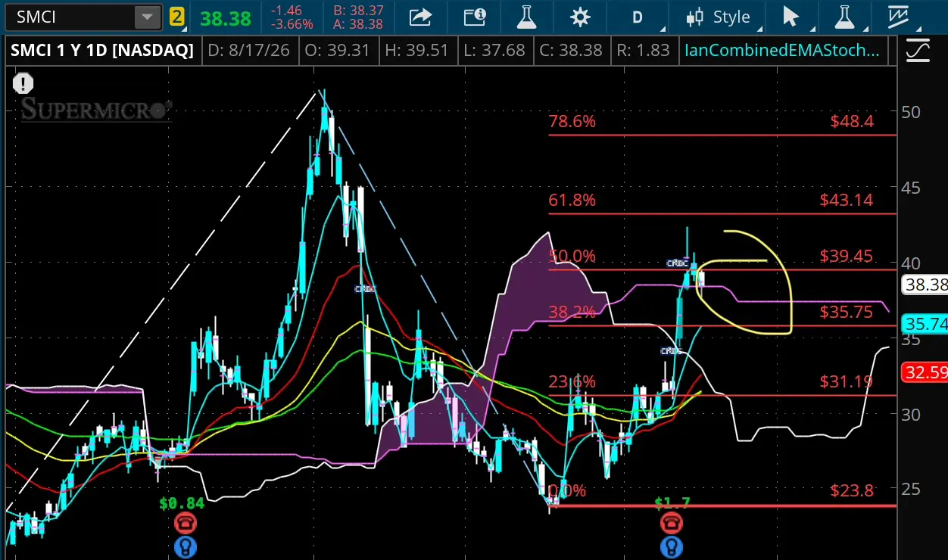948x560 pixels.
Task: Click the $48.4 Fibonacci price label
Action: 852,122
